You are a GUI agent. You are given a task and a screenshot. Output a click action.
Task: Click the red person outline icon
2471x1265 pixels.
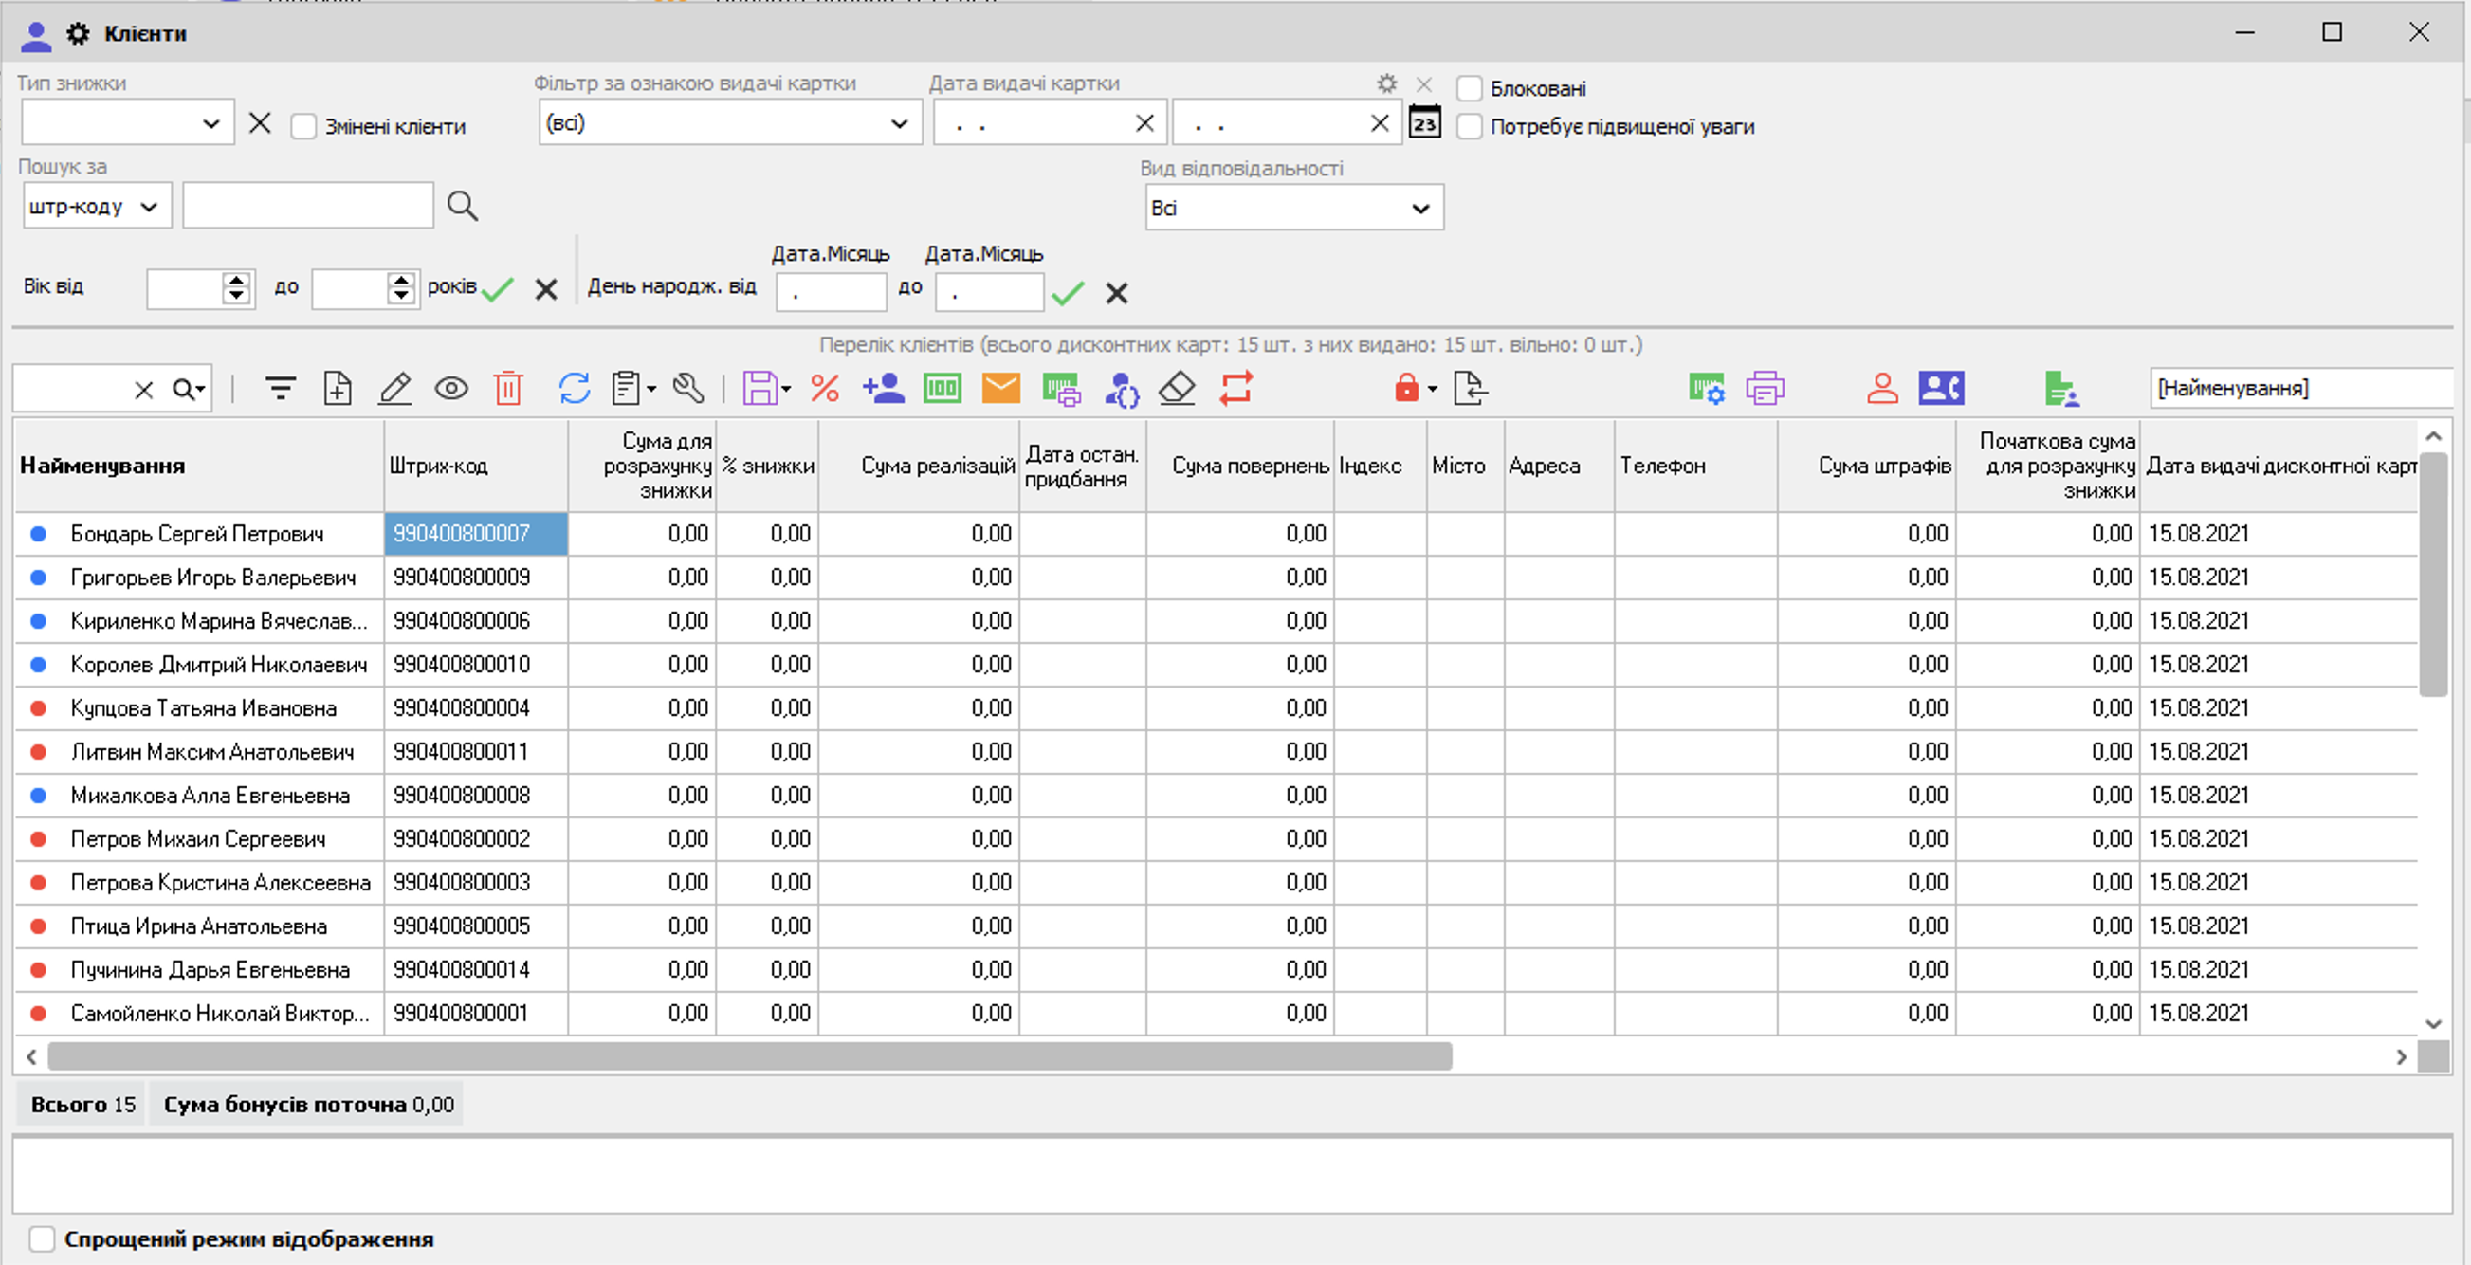pos(1882,389)
